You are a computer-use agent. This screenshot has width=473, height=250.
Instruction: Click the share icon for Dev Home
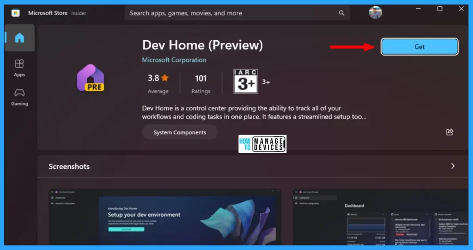pyautogui.click(x=449, y=132)
